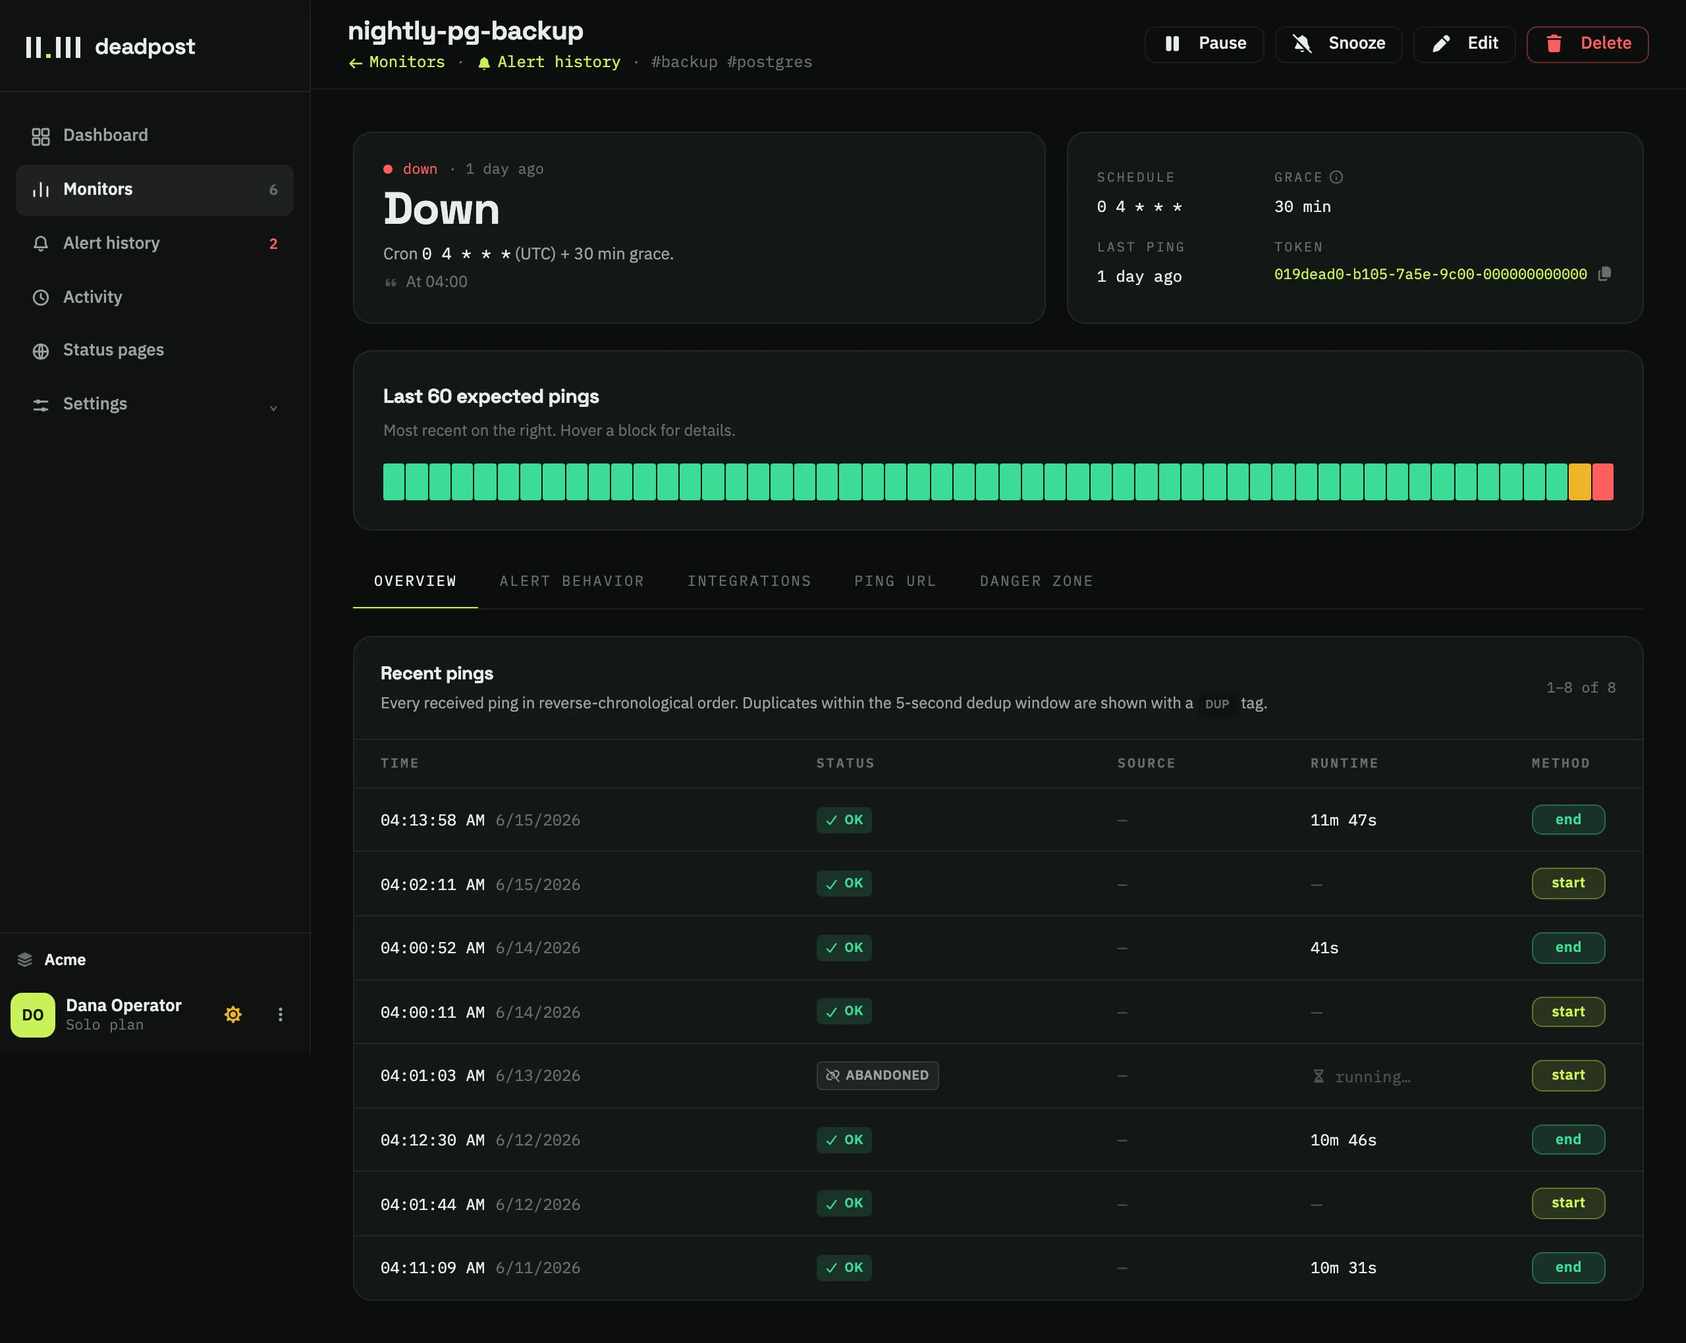1686x1343 pixels.
Task: Open the Danger Zone tab
Action: click(1036, 581)
